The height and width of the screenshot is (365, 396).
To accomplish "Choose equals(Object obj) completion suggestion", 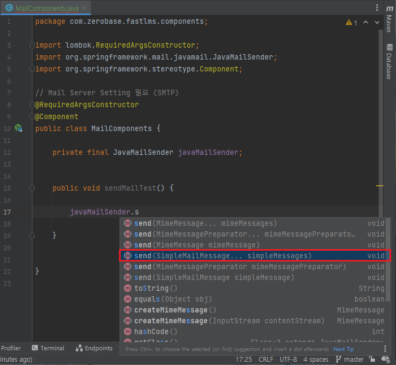I will coord(254,299).
